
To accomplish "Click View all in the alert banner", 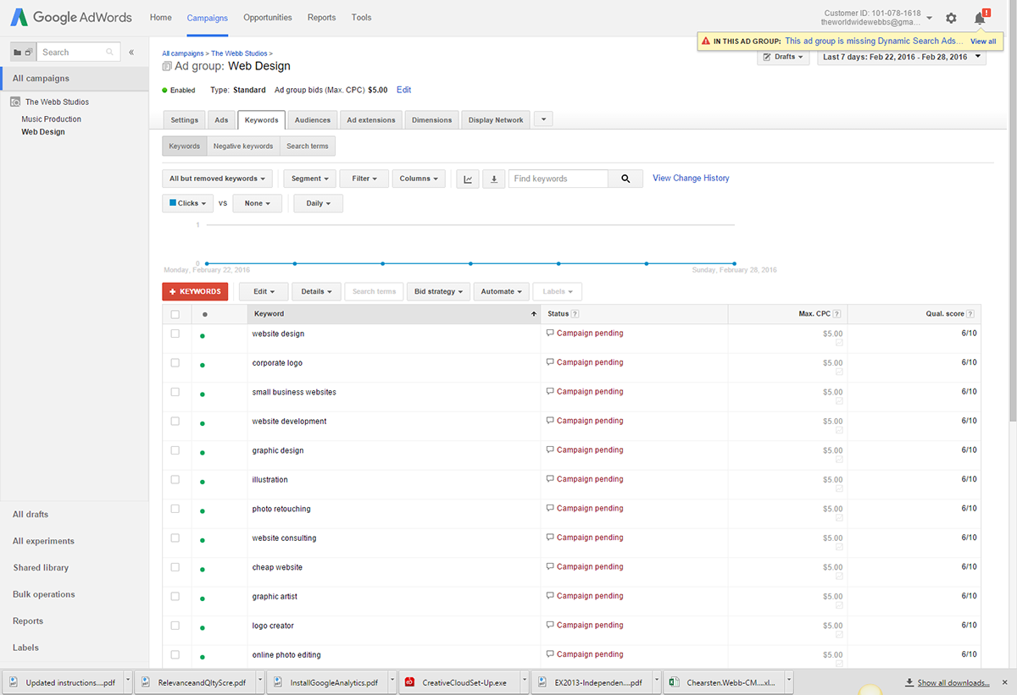I will click(x=983, y=41).
